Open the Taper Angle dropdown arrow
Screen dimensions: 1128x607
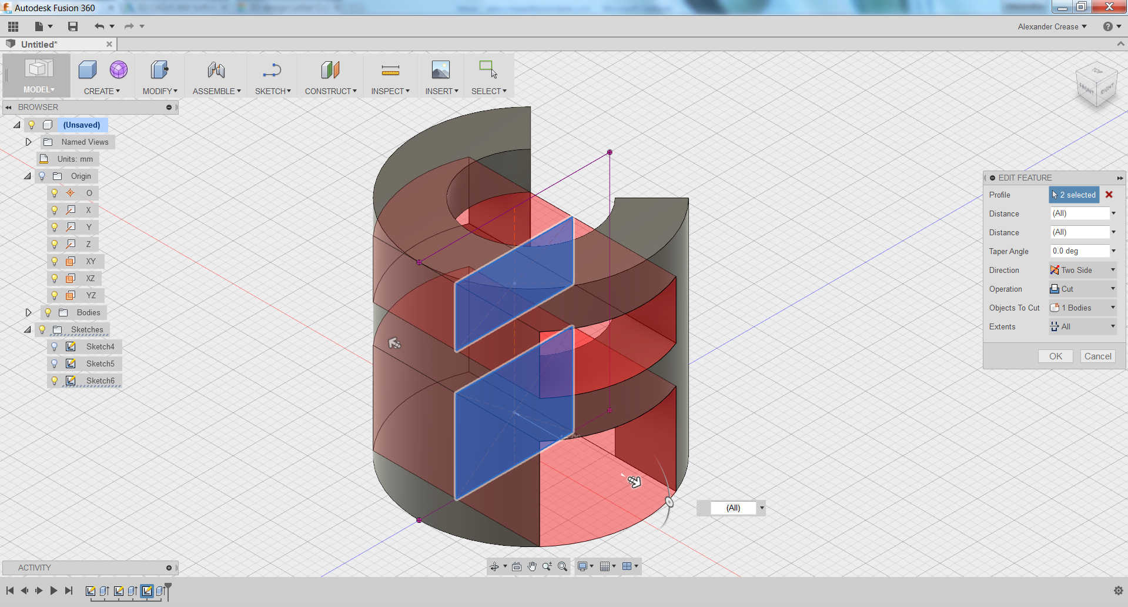[1113, 251]
